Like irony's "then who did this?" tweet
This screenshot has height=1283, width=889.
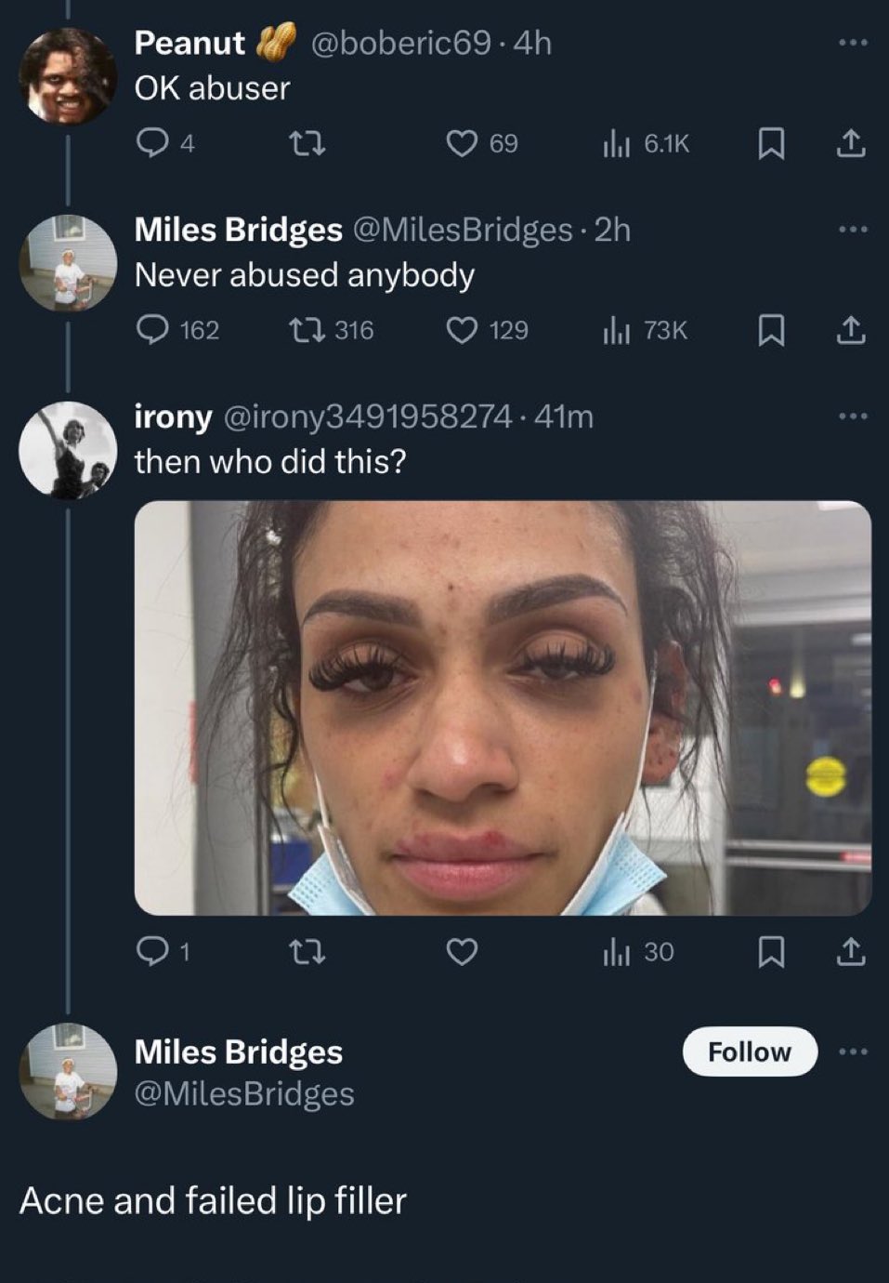coord(464,950)
